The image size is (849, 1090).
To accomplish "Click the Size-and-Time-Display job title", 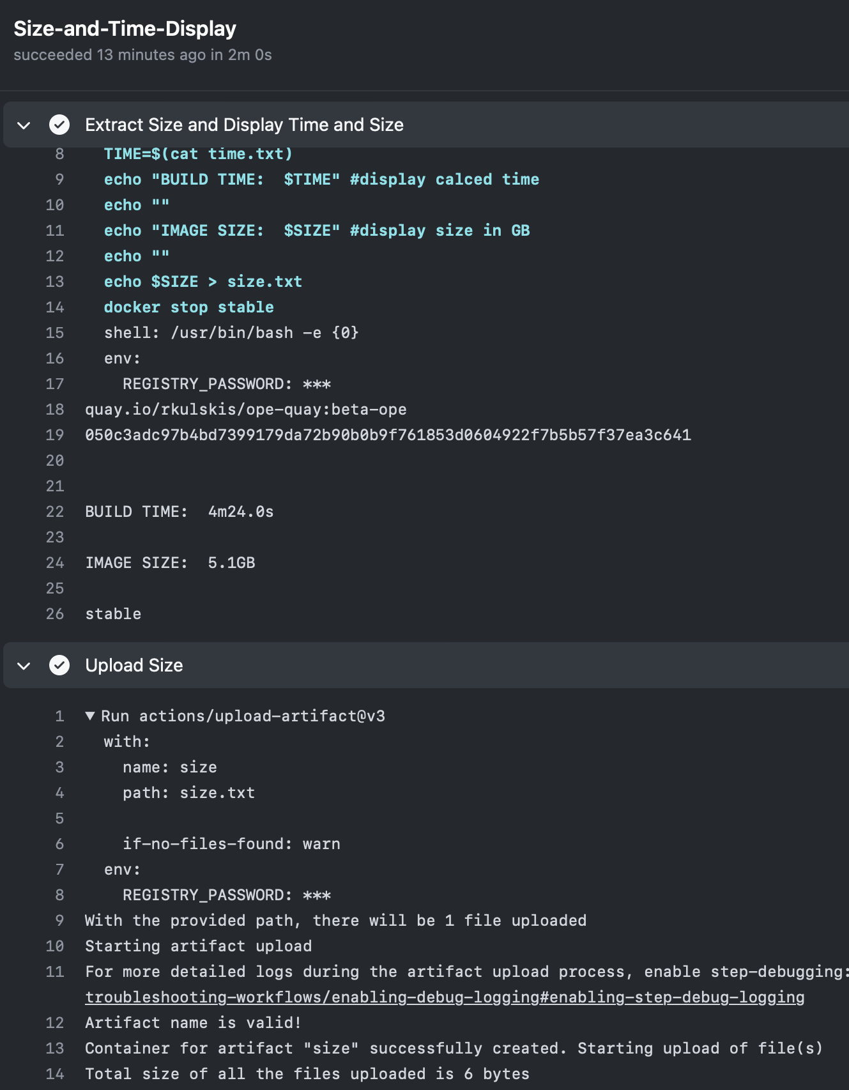I will 125,29.
